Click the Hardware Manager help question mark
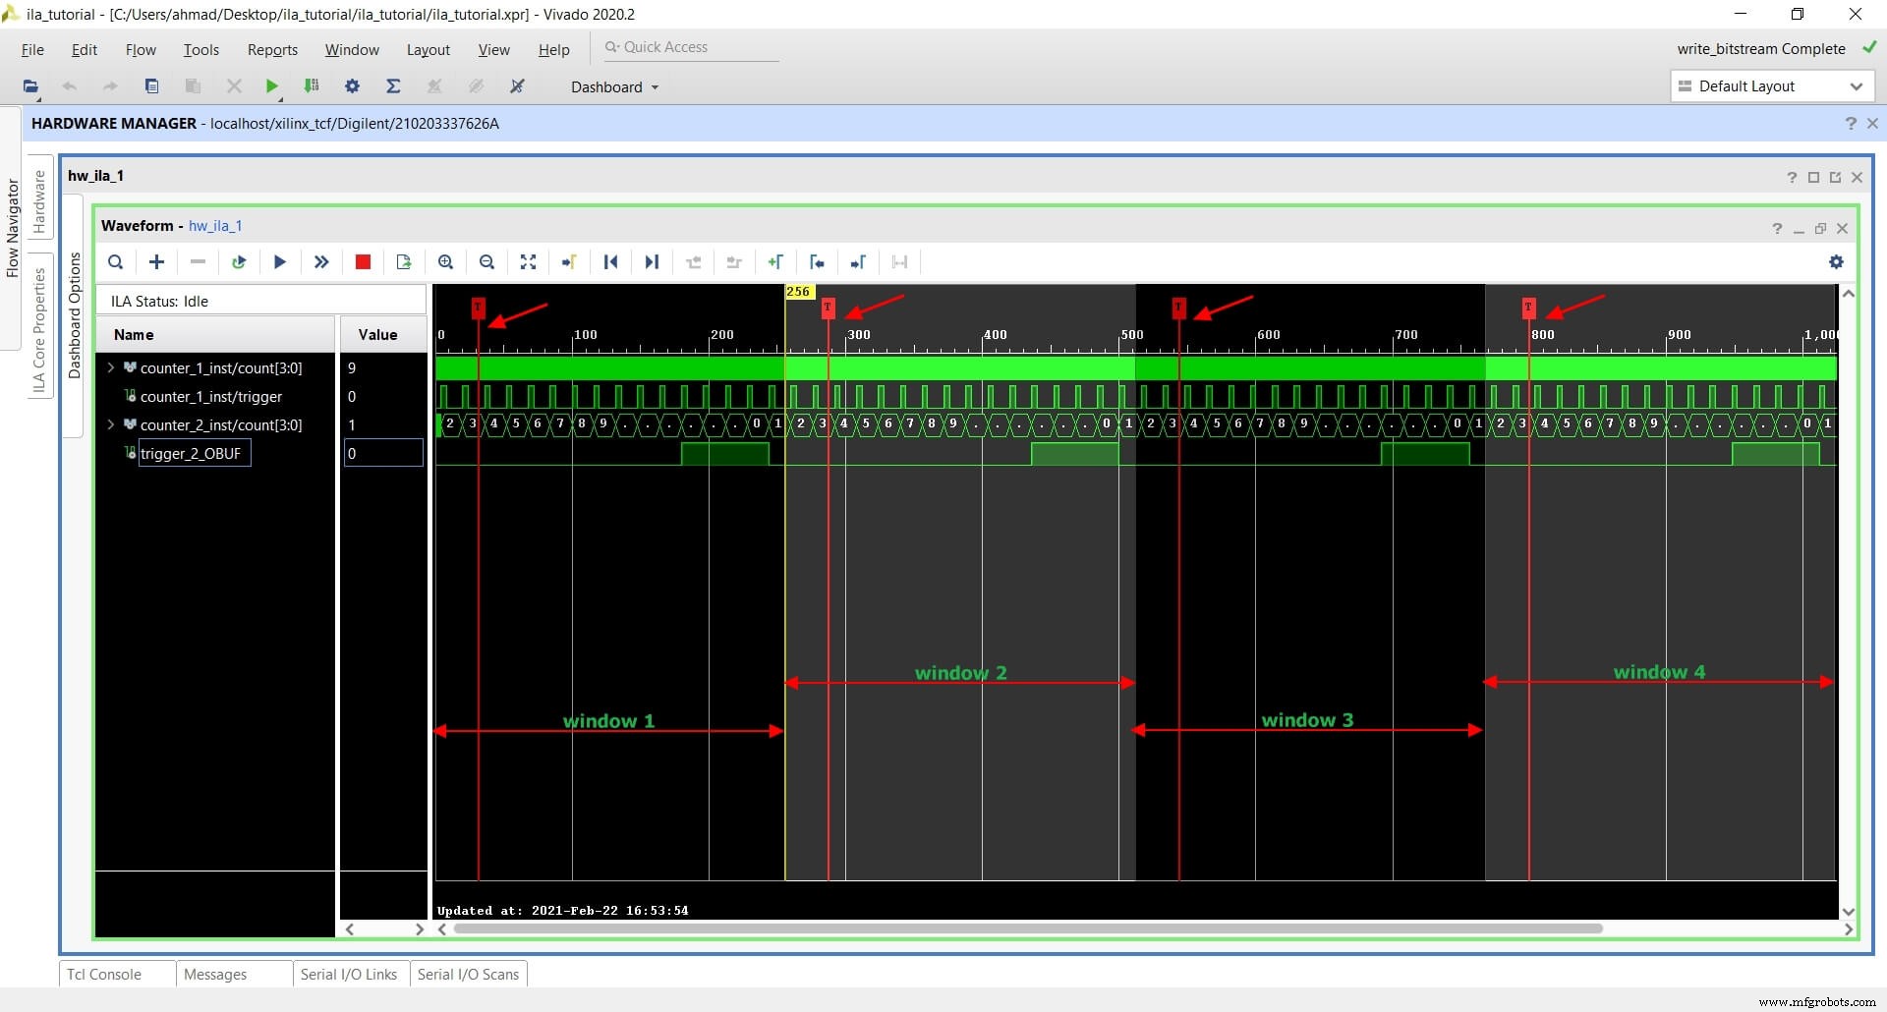Viewport: 1887px width, 1012px height. point(1852,123)
